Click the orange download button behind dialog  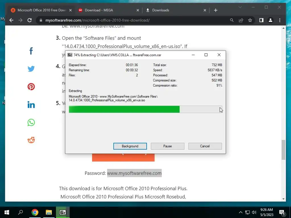123,158
